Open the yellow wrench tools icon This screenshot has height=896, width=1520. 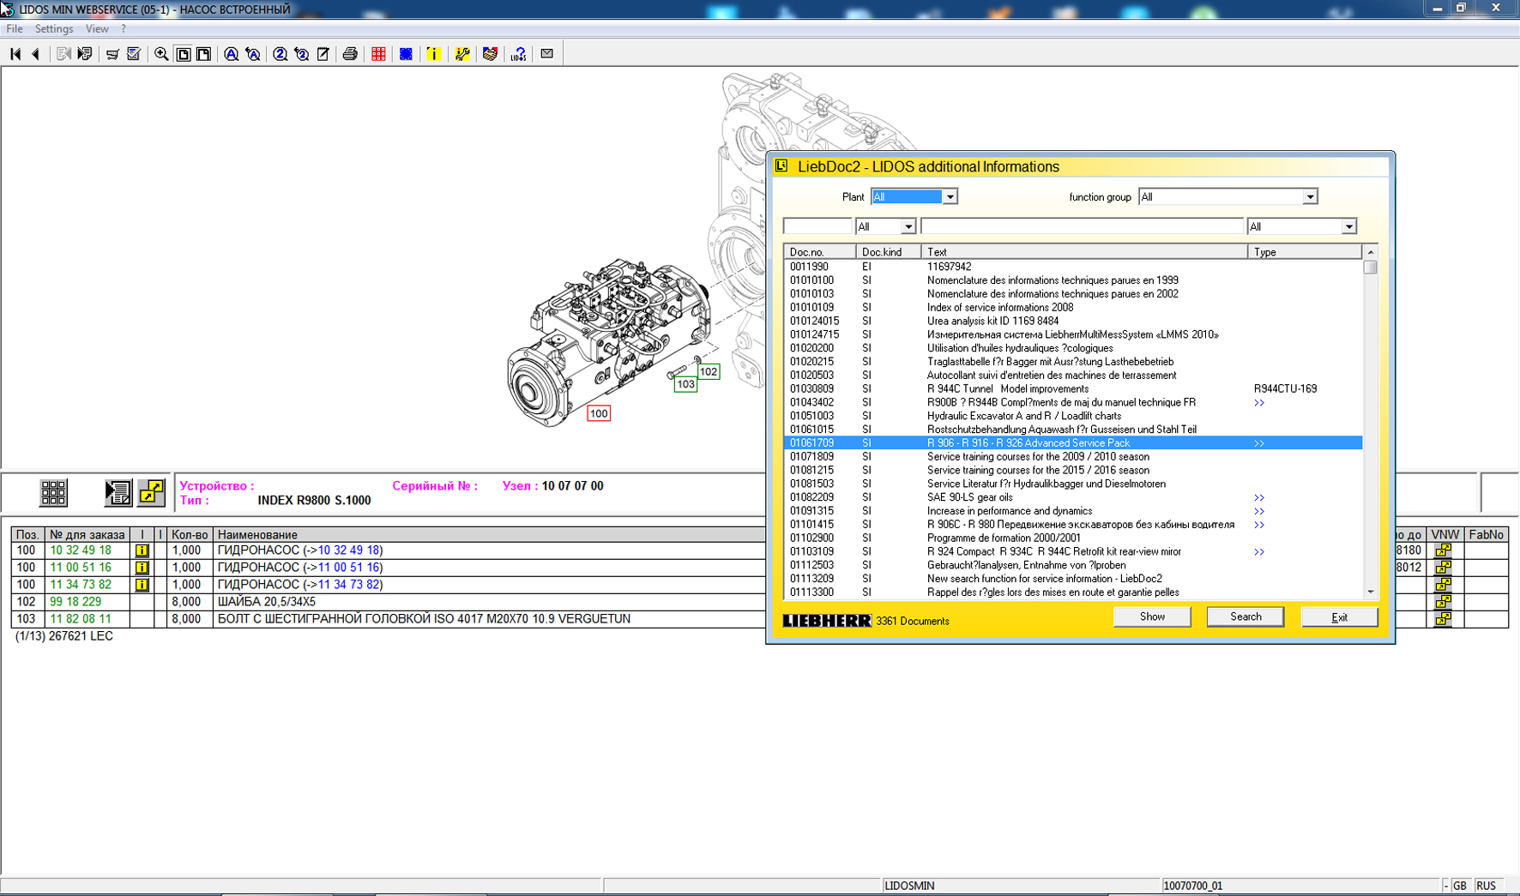click(x=462, y=54)
